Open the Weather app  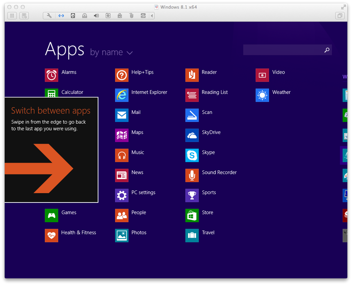pyautogui.click(x=262, y=95)
